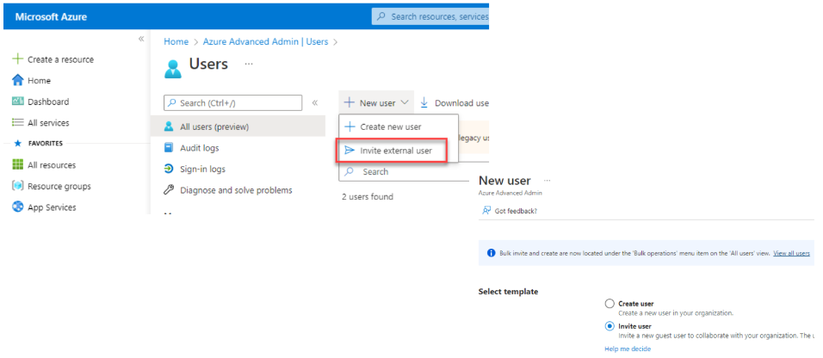
Task: Open the Dashboard icon
Action: coord(17,102)
